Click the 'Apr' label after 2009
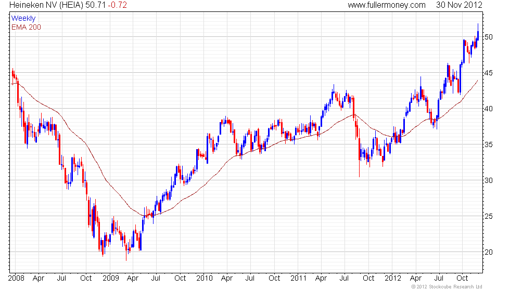The image size is (510, 291). point(132,279)
